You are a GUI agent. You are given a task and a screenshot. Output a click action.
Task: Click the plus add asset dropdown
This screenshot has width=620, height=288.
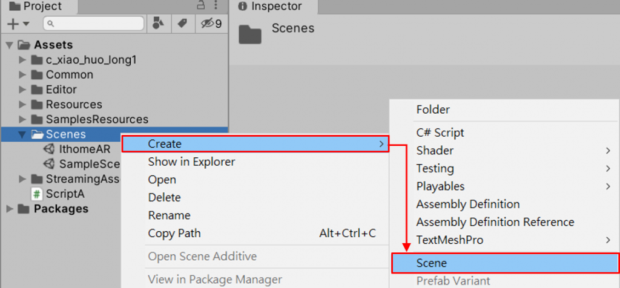click(x=18, y=24)
